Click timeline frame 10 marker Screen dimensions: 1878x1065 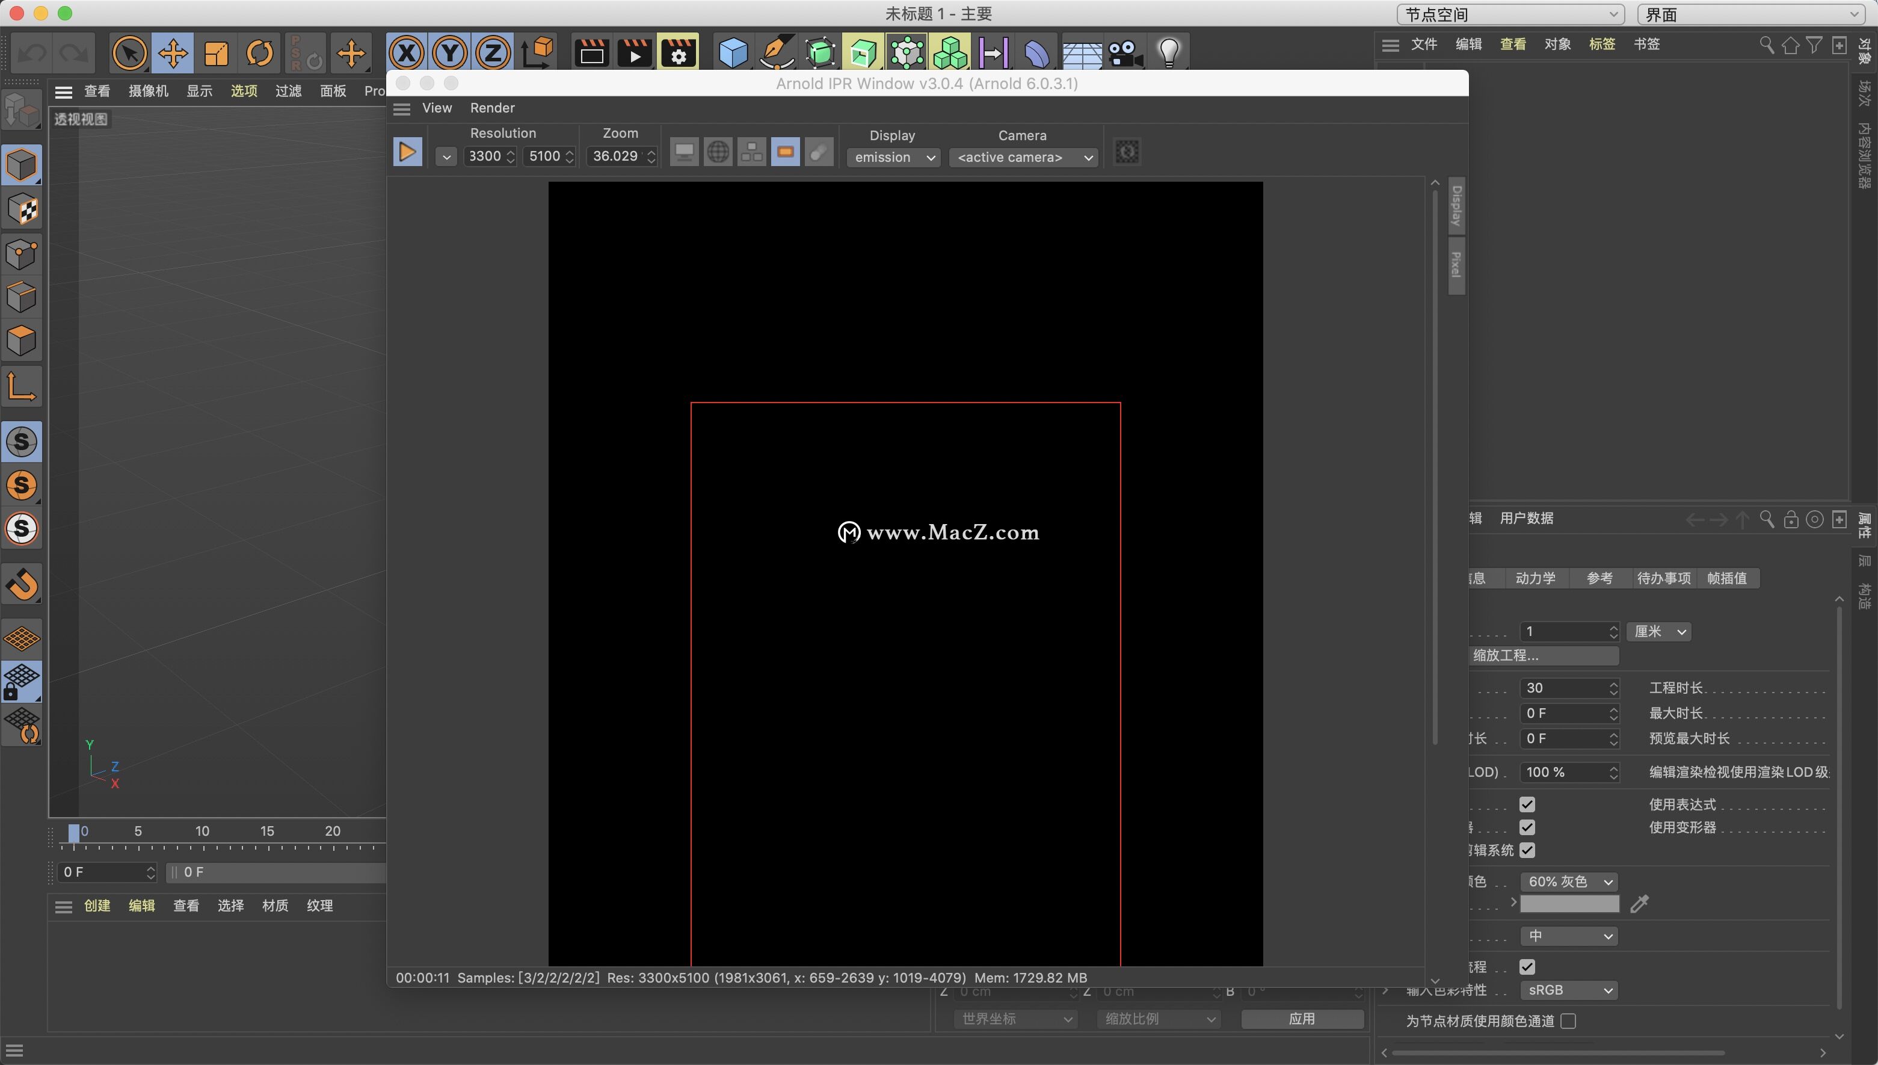click(x=202, y=831)
